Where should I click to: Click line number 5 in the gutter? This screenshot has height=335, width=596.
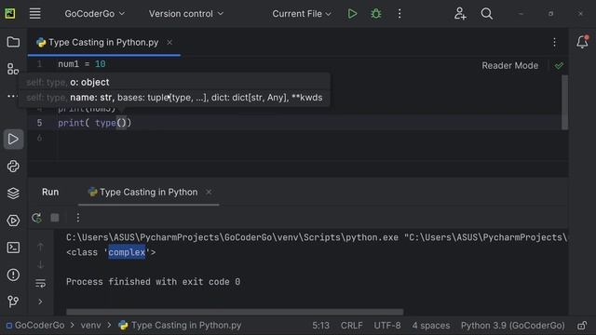tap(39, 123)
